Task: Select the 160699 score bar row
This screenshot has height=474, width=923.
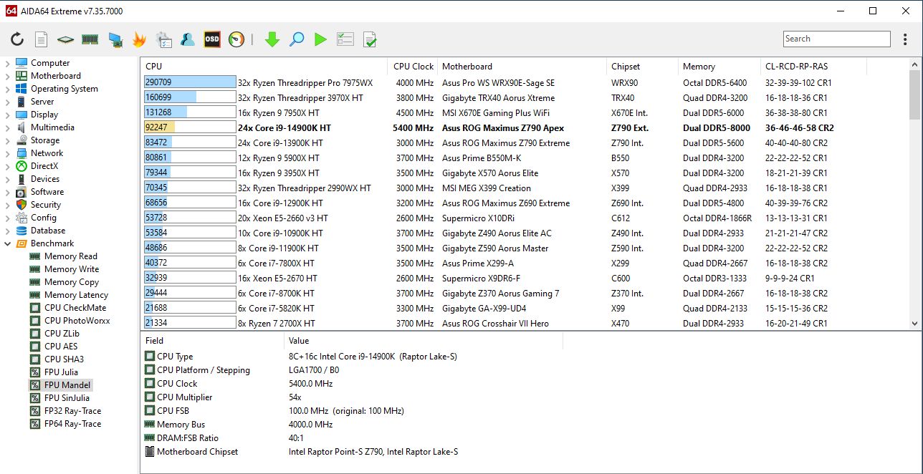Action: (x=190, y=97)
